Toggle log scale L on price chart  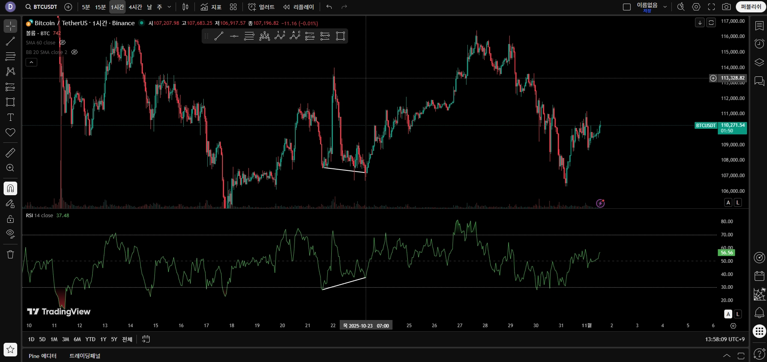pos(738,202)
